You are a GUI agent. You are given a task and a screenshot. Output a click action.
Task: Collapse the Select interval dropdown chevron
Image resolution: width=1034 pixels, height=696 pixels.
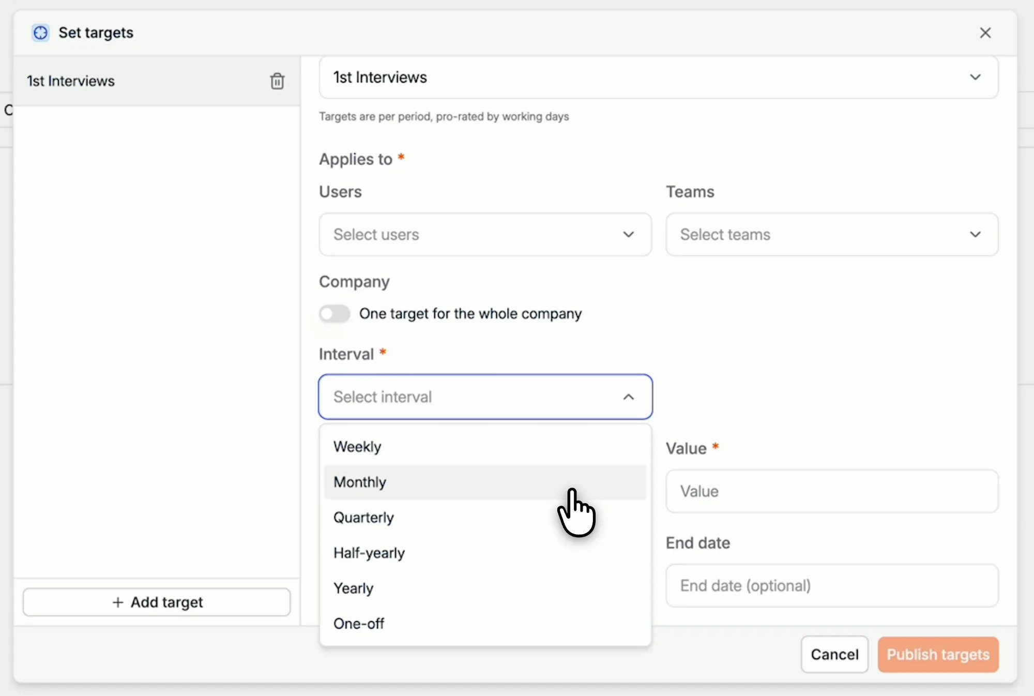(x=628, y=397)
